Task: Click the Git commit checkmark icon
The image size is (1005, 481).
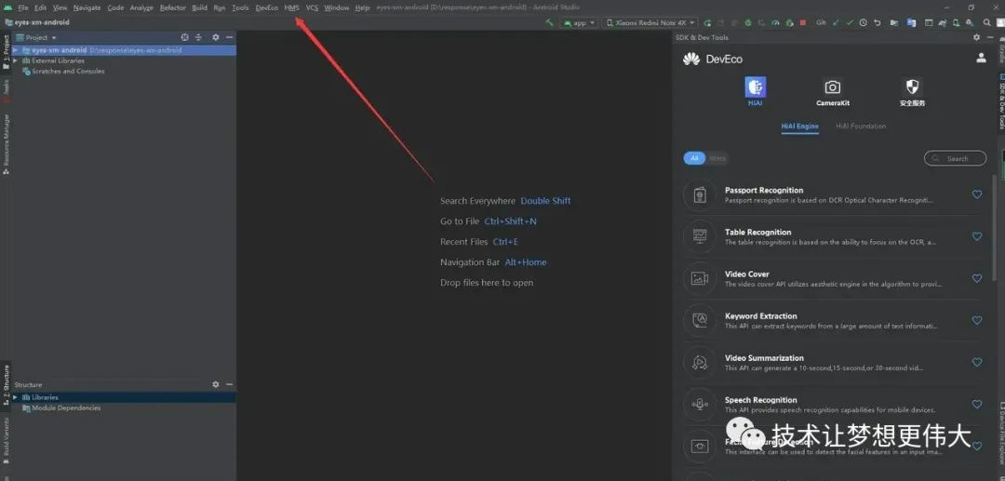Action: point(850,22)
